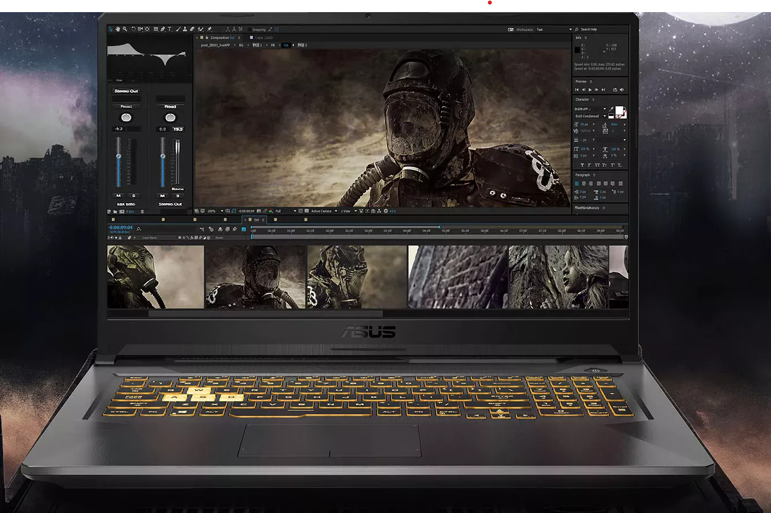
Task: Enable the Snapping checkbox
Action: tap(249, 29)
